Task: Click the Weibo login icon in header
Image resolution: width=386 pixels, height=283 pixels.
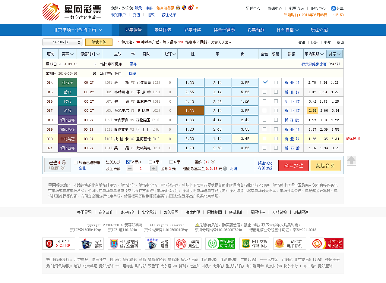Action: (190, 8)
